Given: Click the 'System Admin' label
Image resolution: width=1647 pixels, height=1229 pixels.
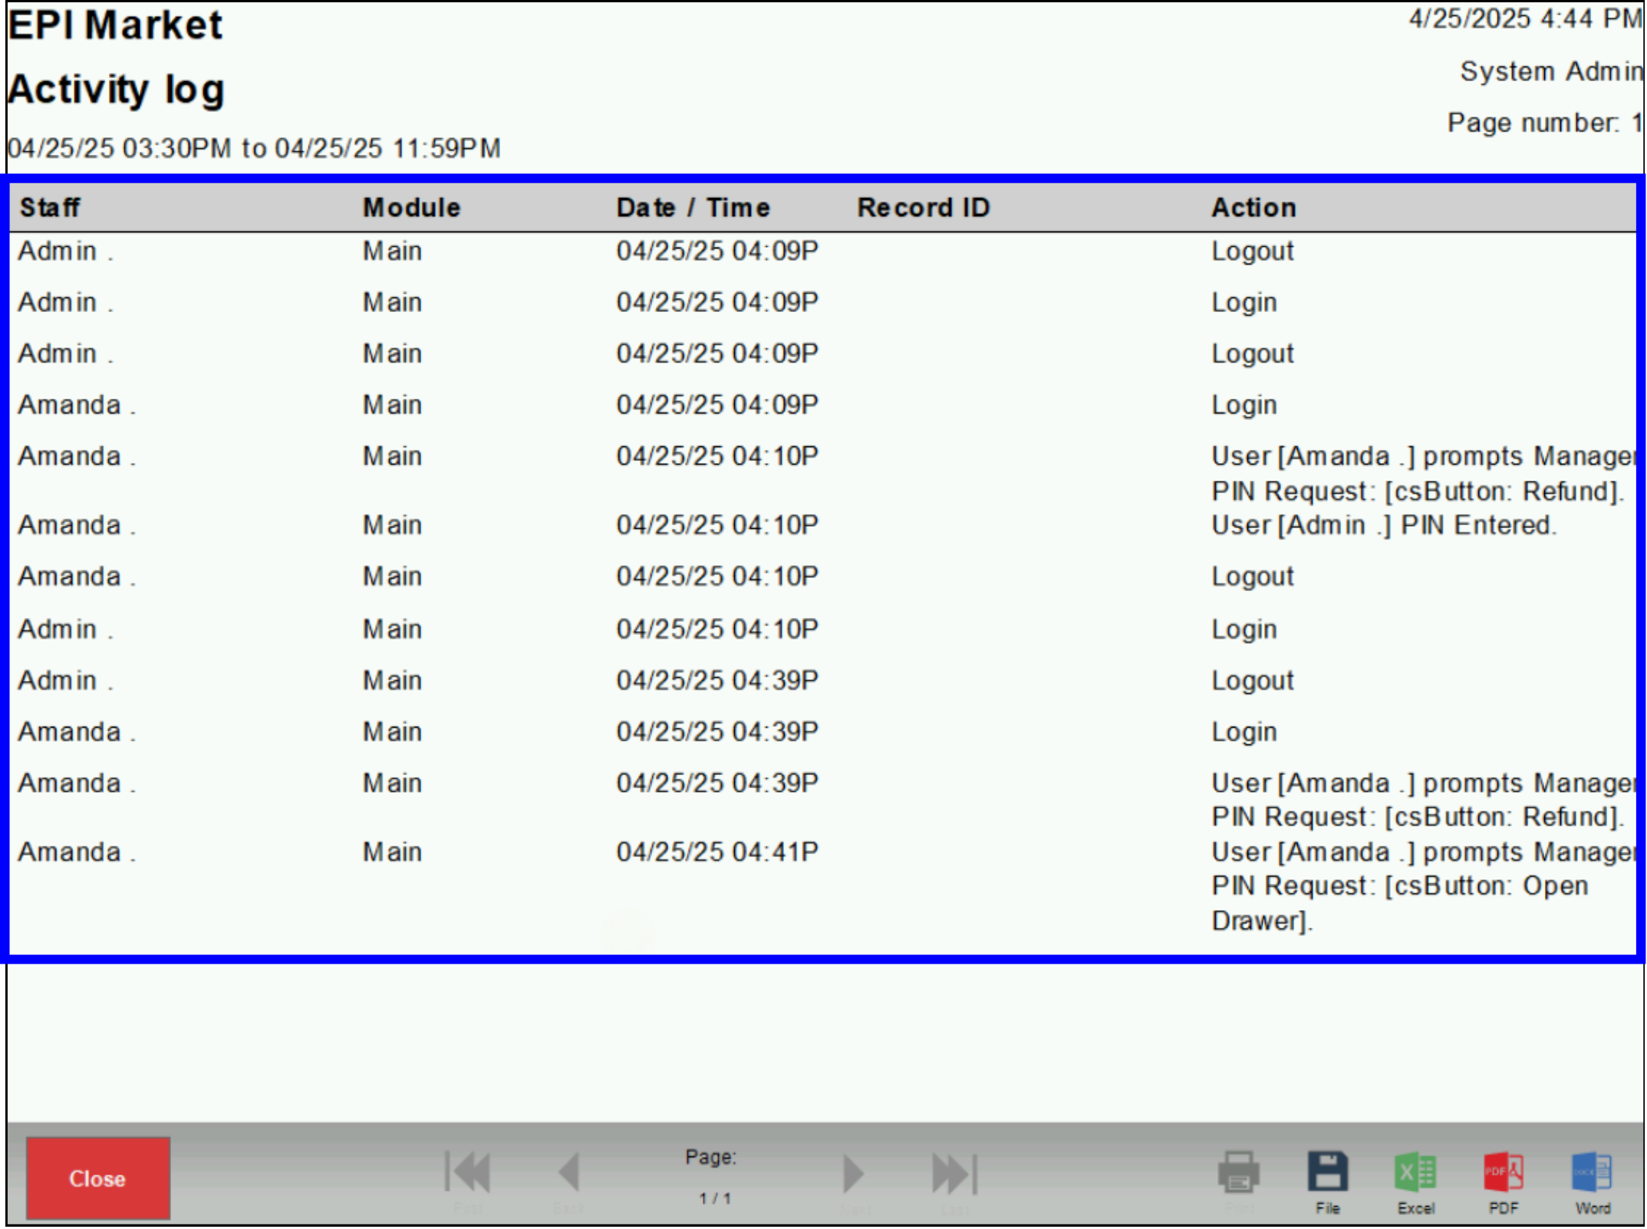Looking at the screenshot, I should [x=1552, y=71].
